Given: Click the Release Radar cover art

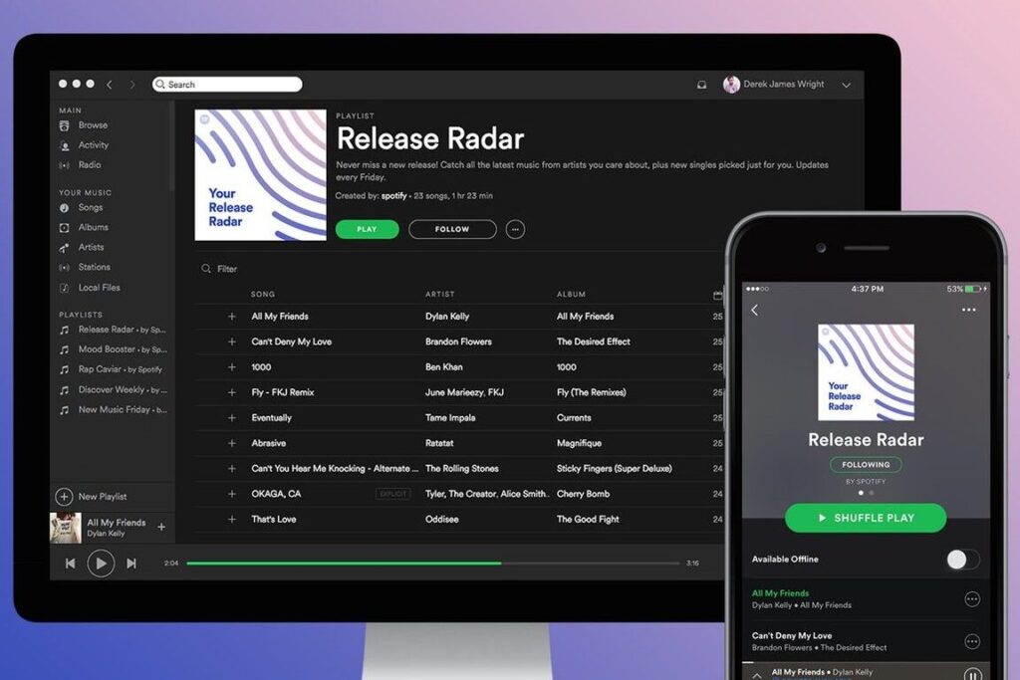Looking at the screenshot, I should tap(260, 175).
